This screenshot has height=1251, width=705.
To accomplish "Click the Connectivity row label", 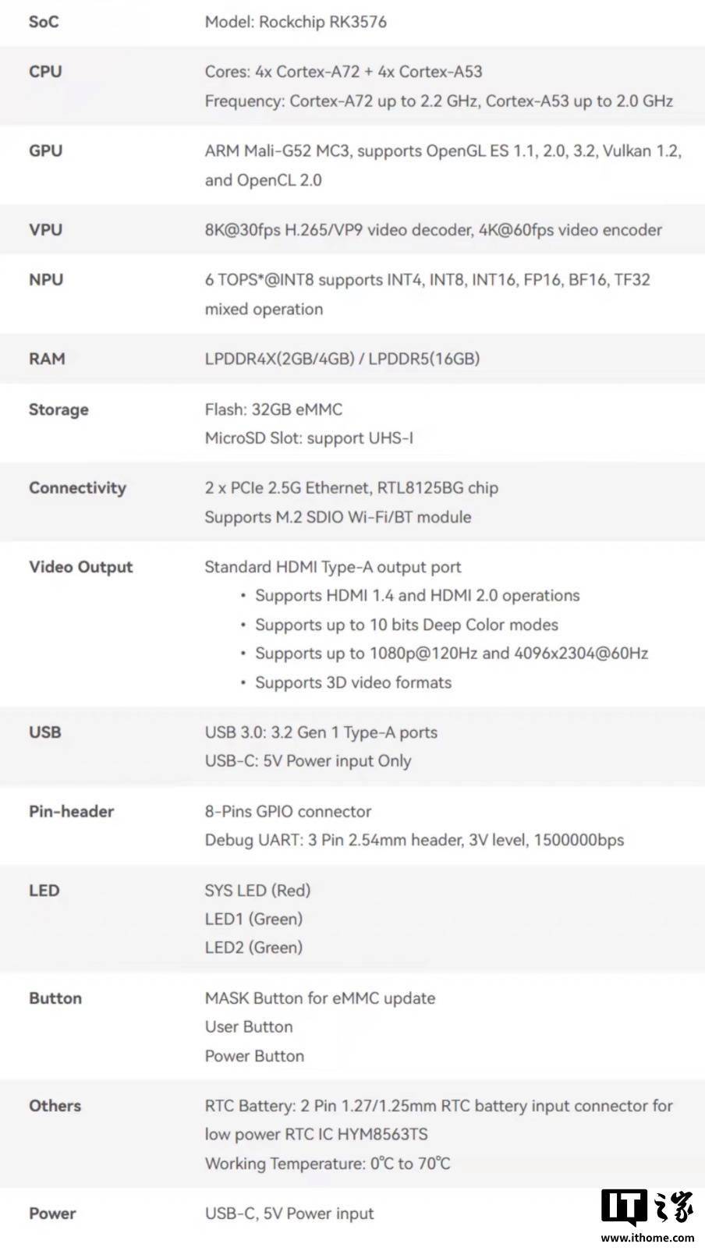I will [77, 488].
